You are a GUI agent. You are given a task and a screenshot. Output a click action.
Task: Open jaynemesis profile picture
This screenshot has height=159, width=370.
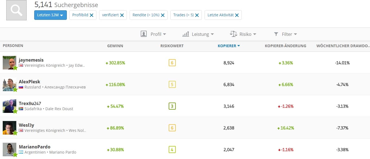tap(10, 63)
